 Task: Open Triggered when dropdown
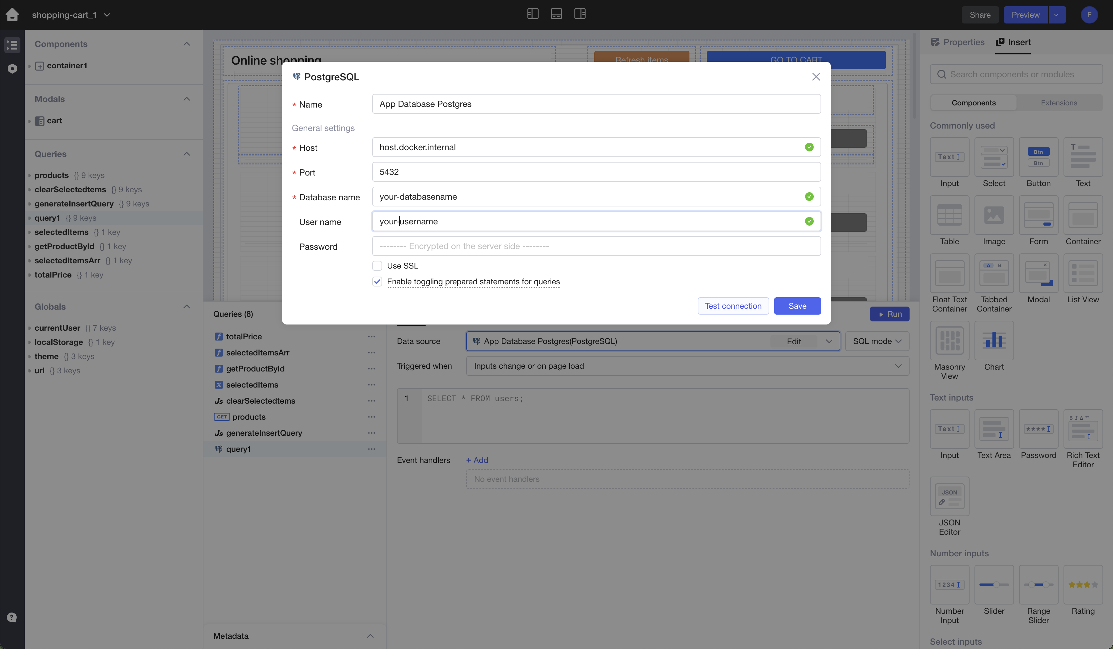coord(687,366)
